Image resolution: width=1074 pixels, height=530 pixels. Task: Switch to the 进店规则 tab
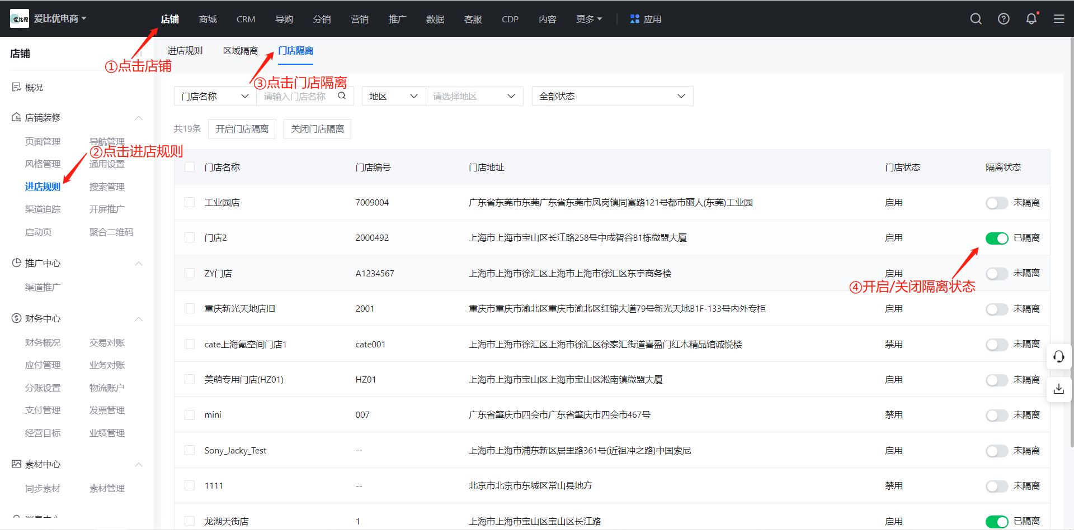click(x=185, y=51)
